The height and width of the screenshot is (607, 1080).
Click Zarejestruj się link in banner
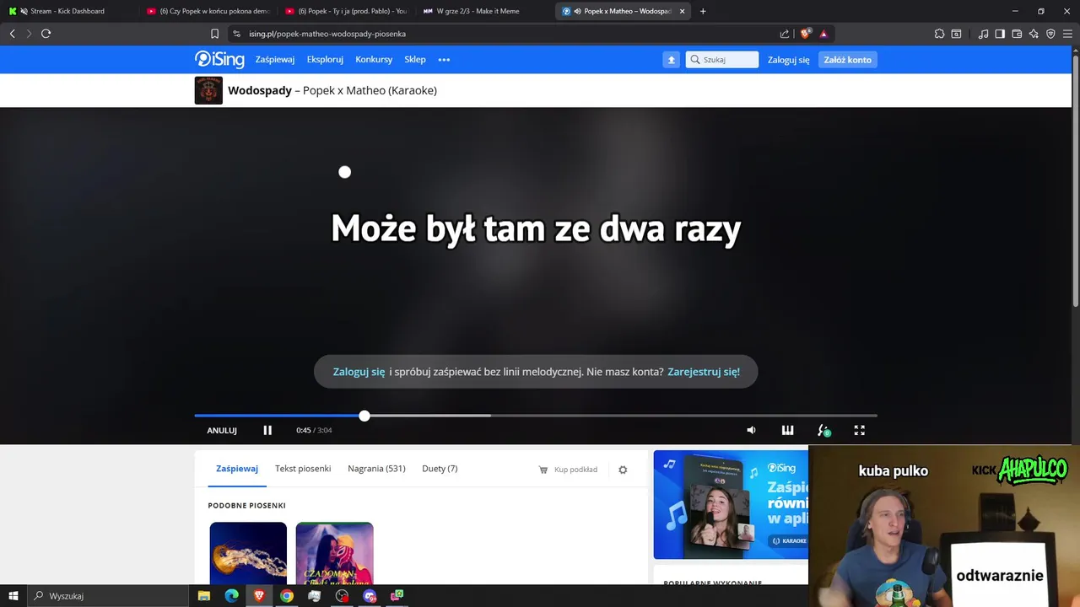[704, 372]
